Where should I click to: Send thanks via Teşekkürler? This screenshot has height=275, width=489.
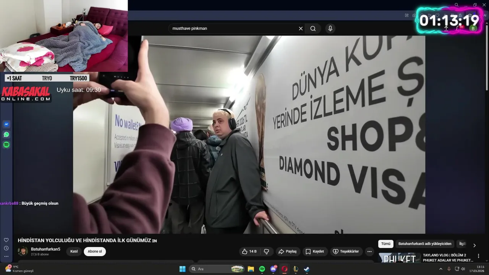tap(346, 251)
